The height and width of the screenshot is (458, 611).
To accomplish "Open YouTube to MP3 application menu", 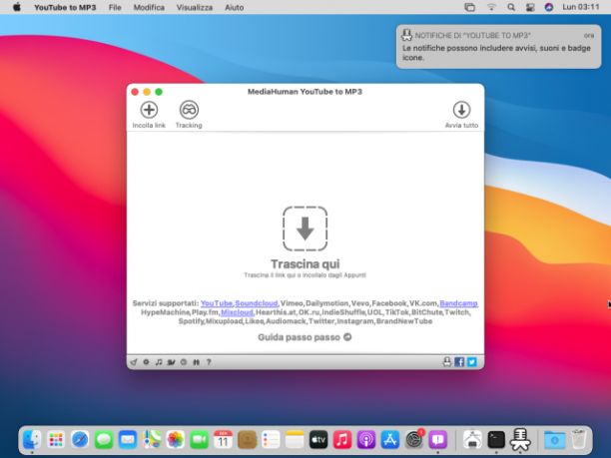I will 65,7.
